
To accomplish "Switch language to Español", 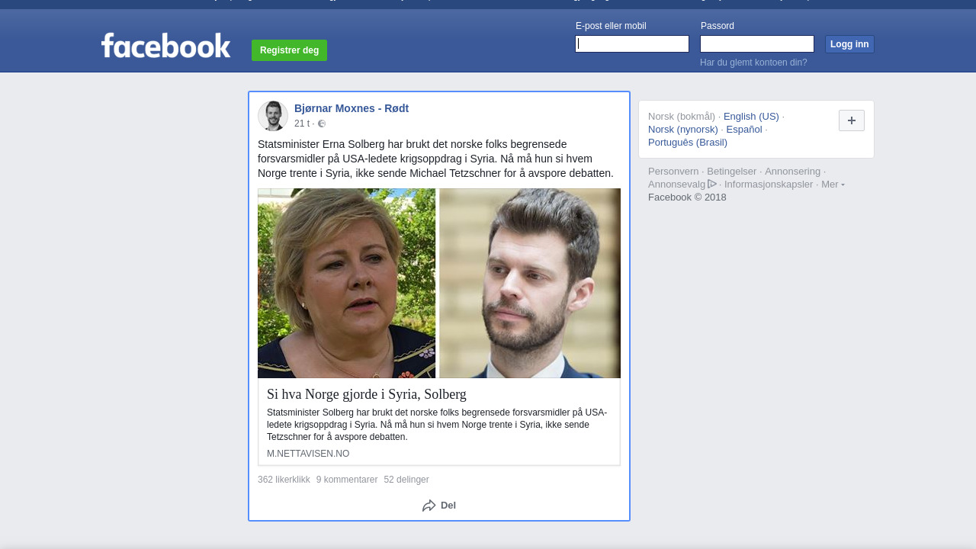I will [x=744, y=129].
